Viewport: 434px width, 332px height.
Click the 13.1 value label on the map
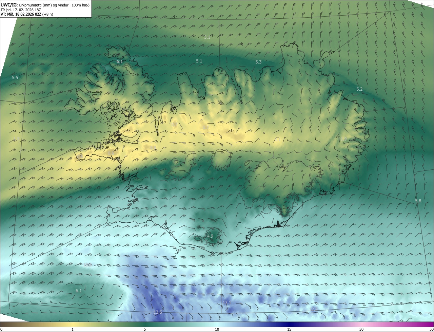[227, 302]
